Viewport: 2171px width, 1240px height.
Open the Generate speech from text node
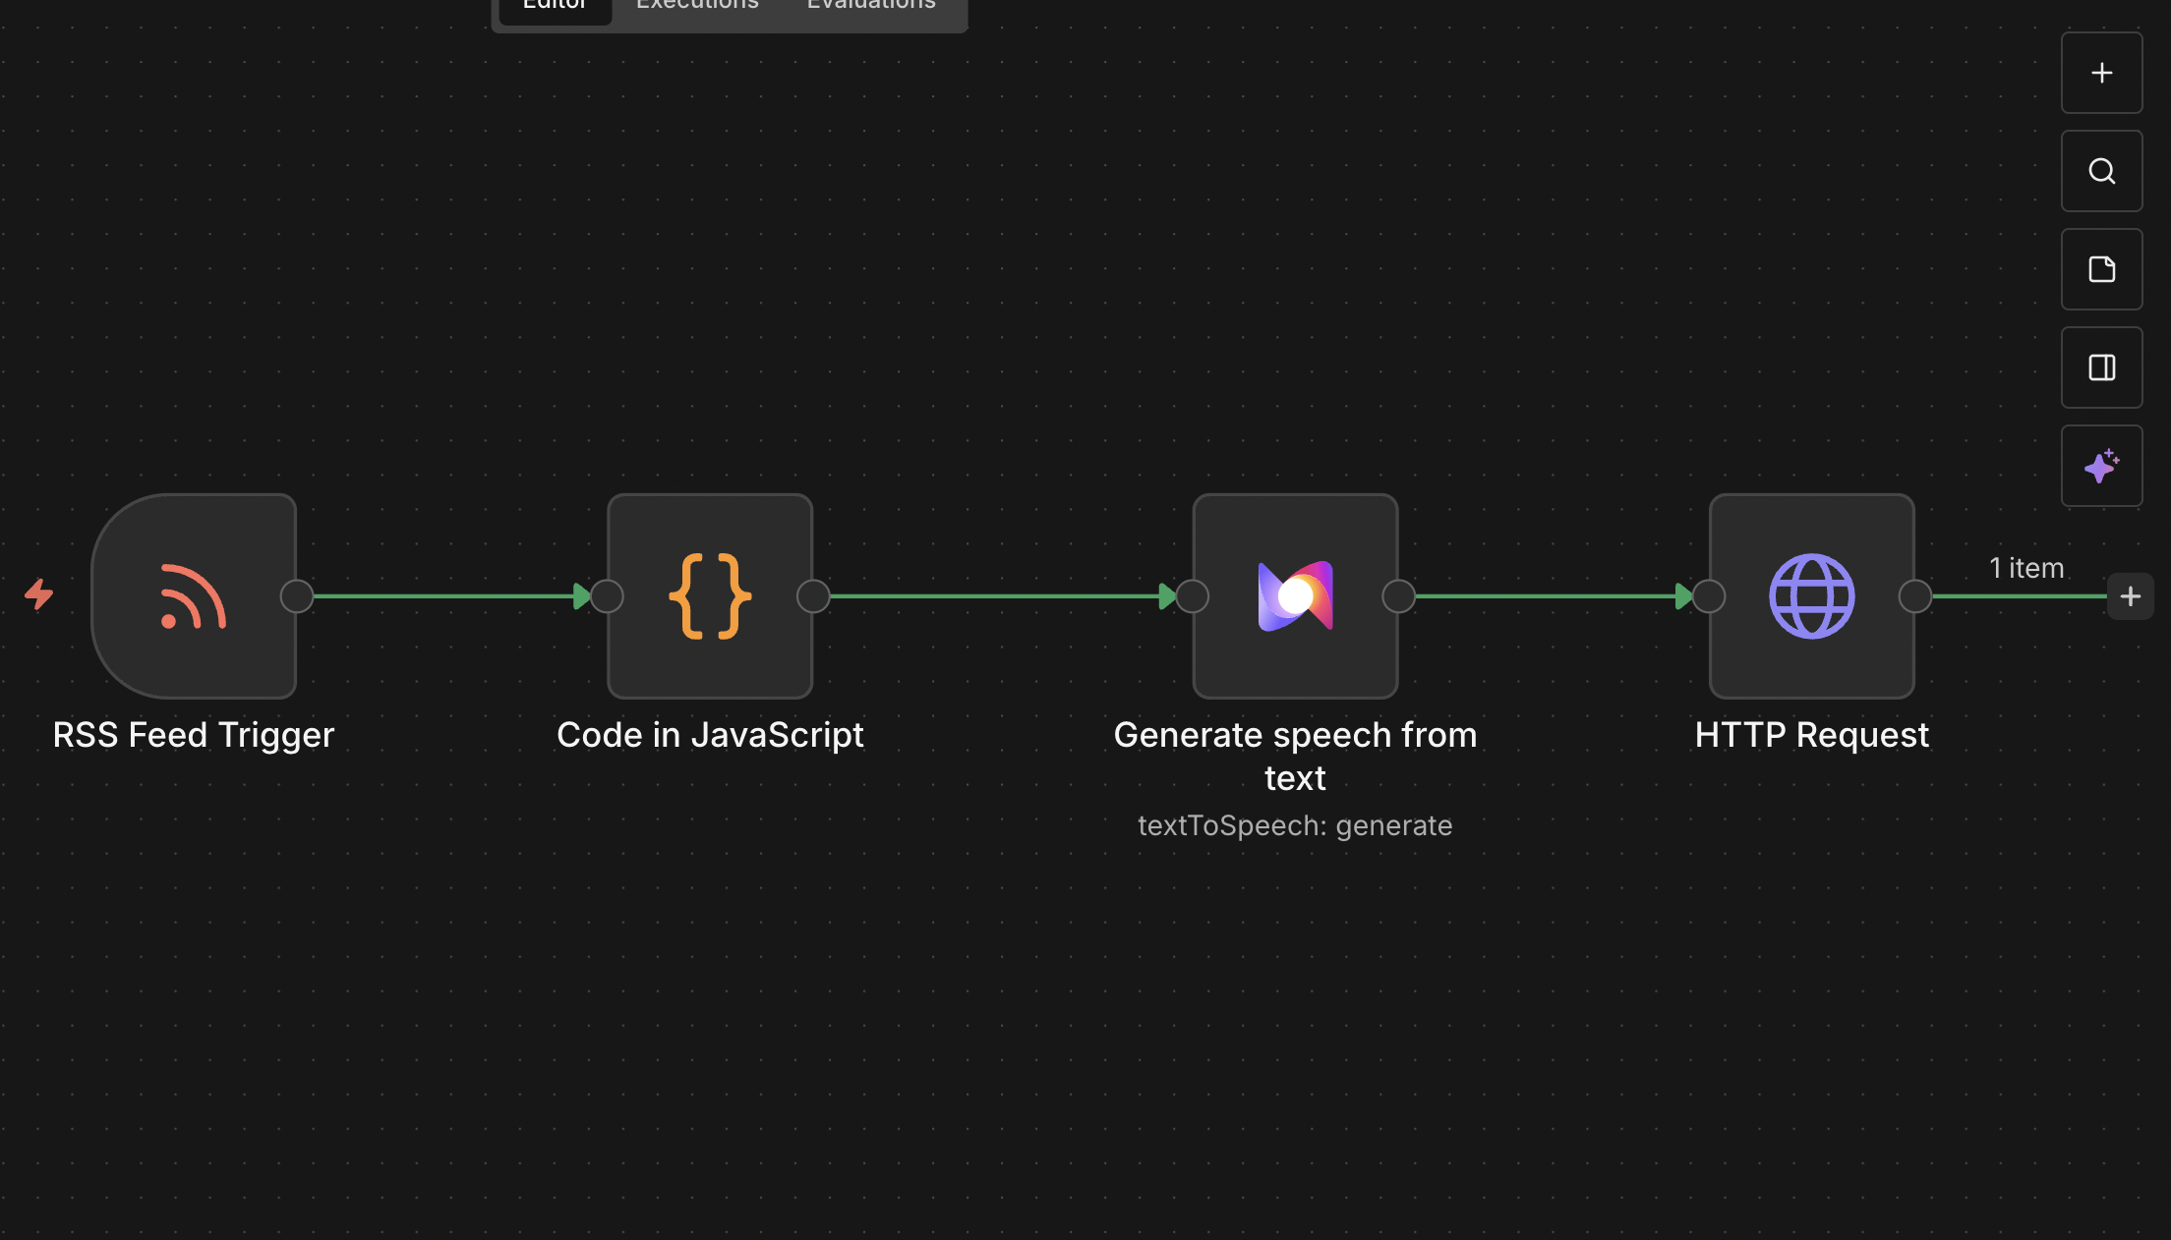click(x=1294, y=595)
